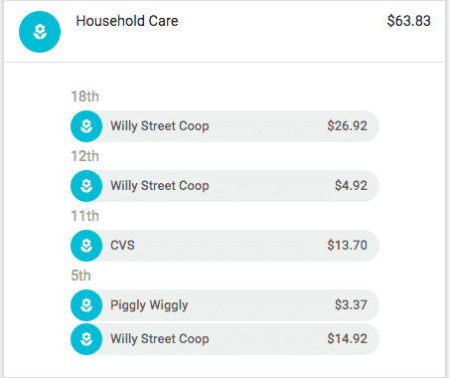Click the flower icon next to CVS
450x378 pixels.
(86, 246)
